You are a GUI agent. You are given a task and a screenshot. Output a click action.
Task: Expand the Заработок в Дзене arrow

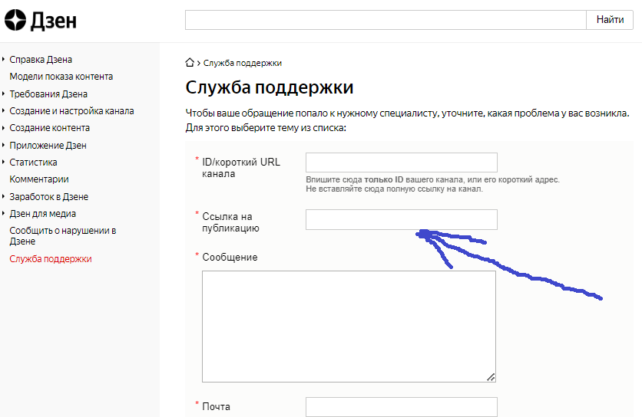pos(3,196)
